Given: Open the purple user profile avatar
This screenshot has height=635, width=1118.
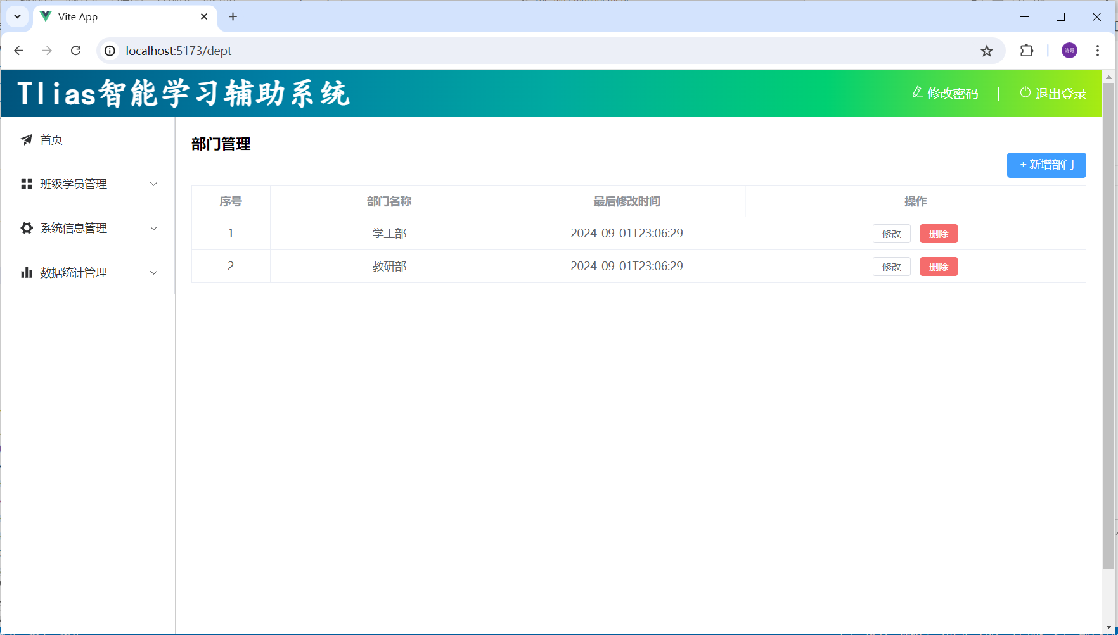Looking at the screenshot, I should 1069,51.
